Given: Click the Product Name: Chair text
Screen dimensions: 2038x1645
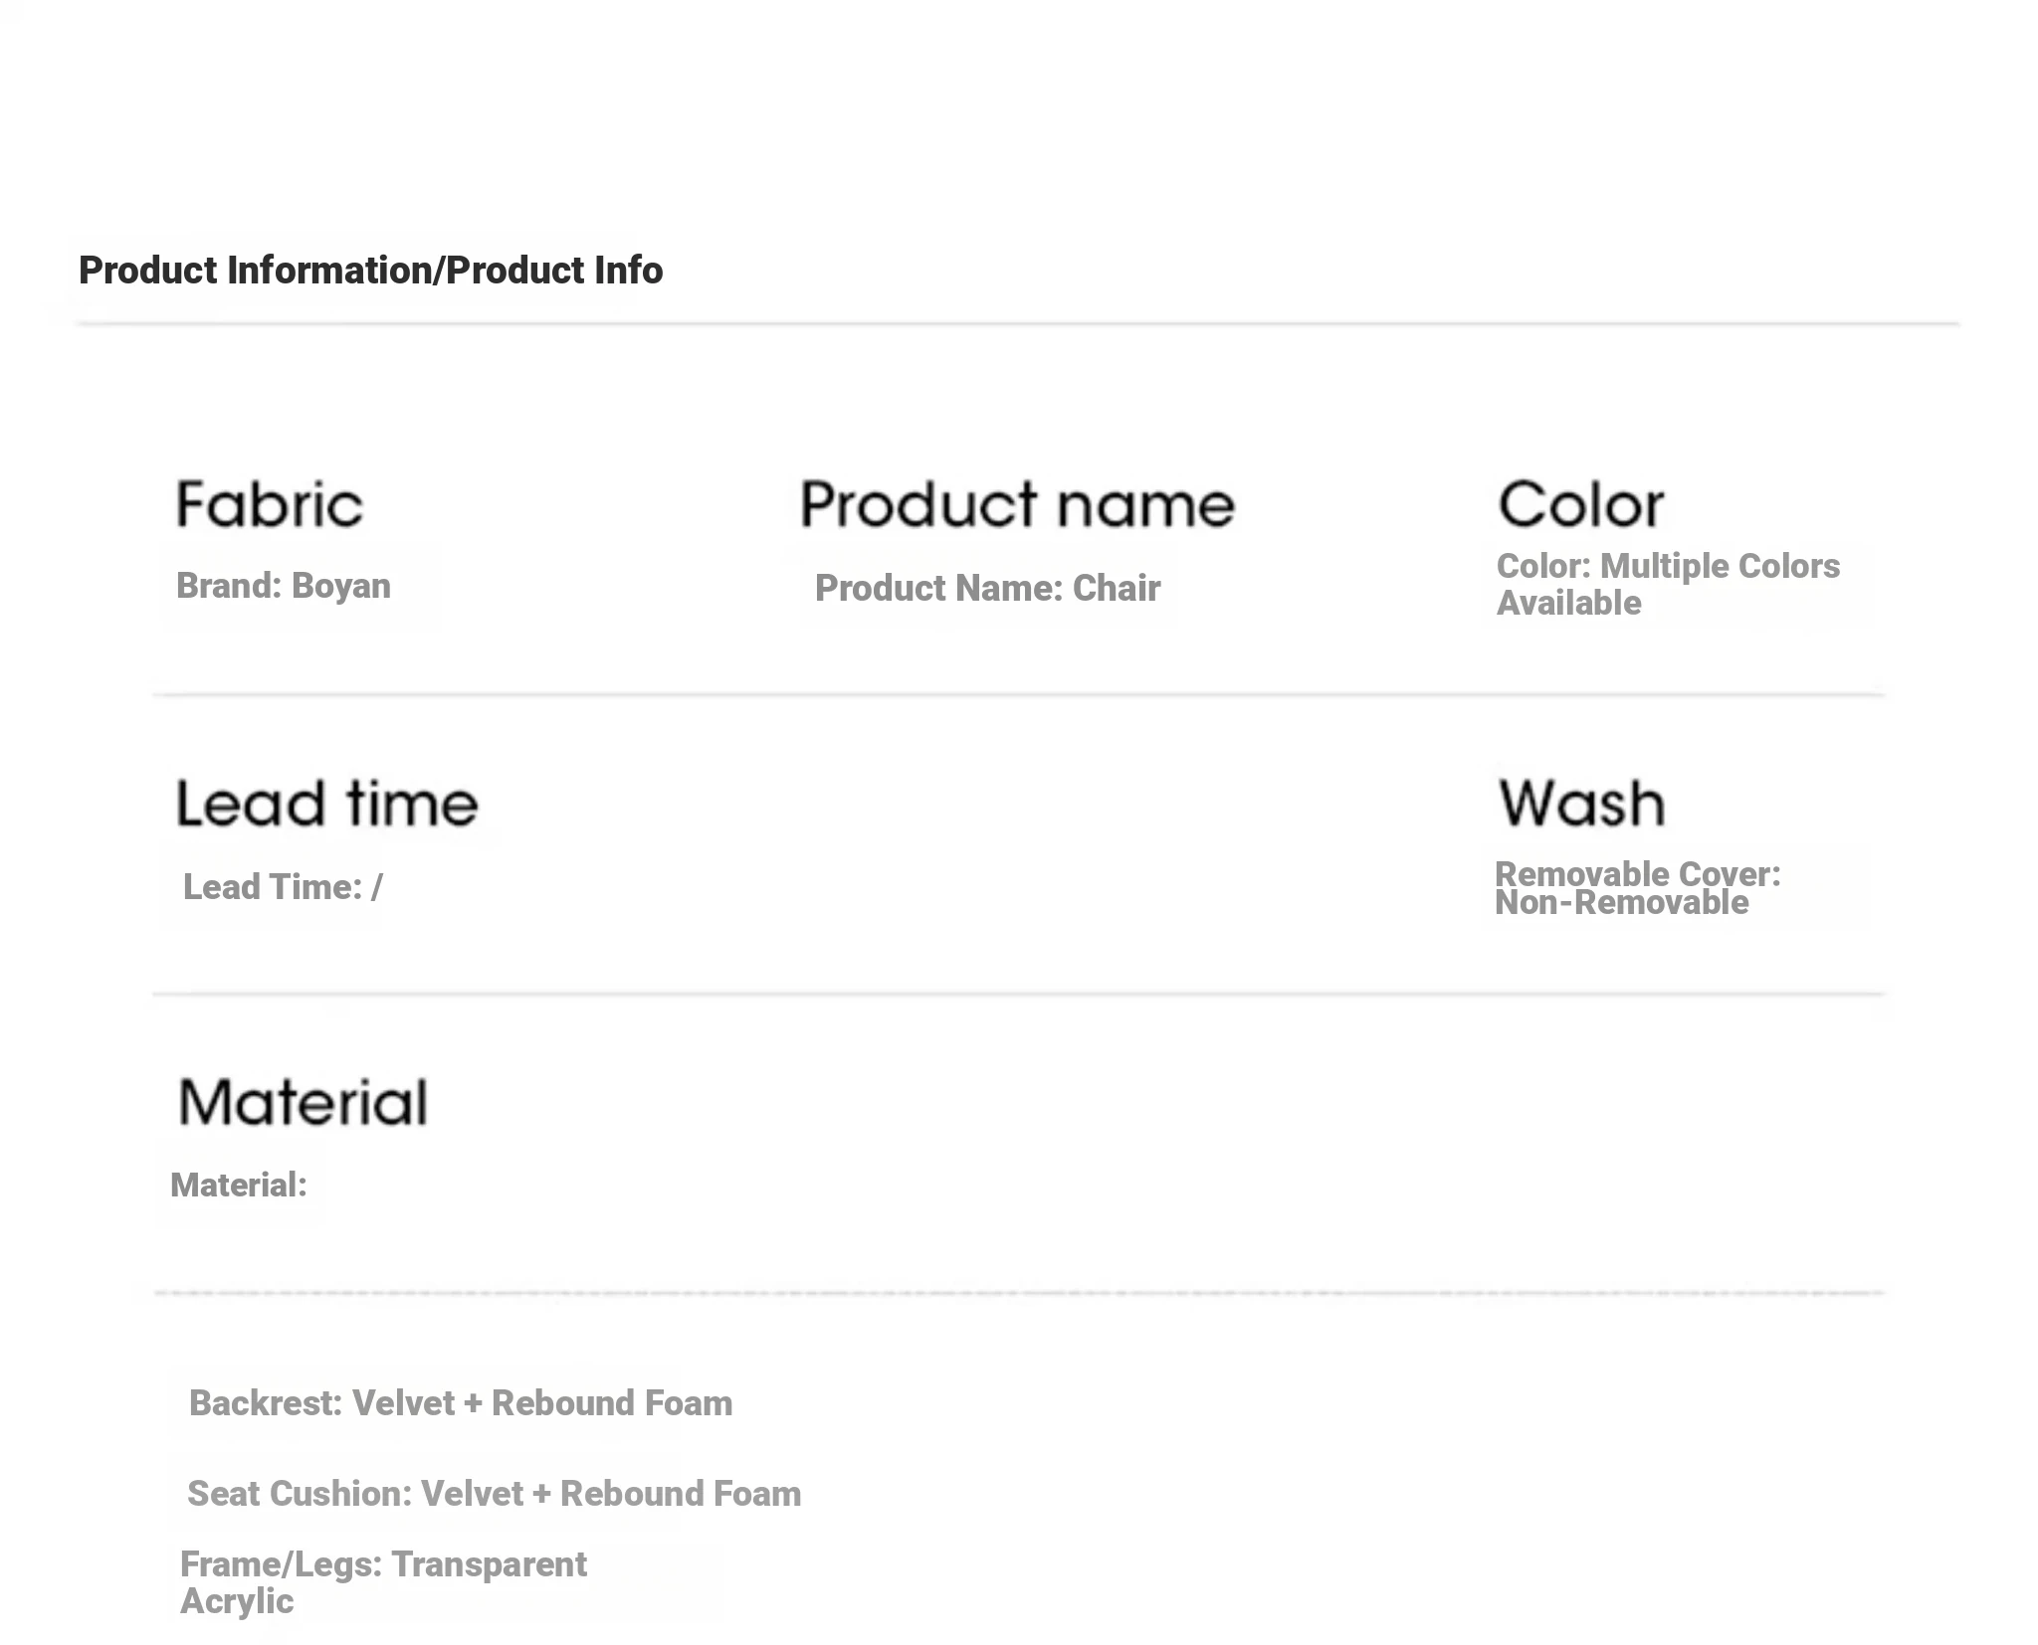Looking at the screenshot, I should 987,588.
